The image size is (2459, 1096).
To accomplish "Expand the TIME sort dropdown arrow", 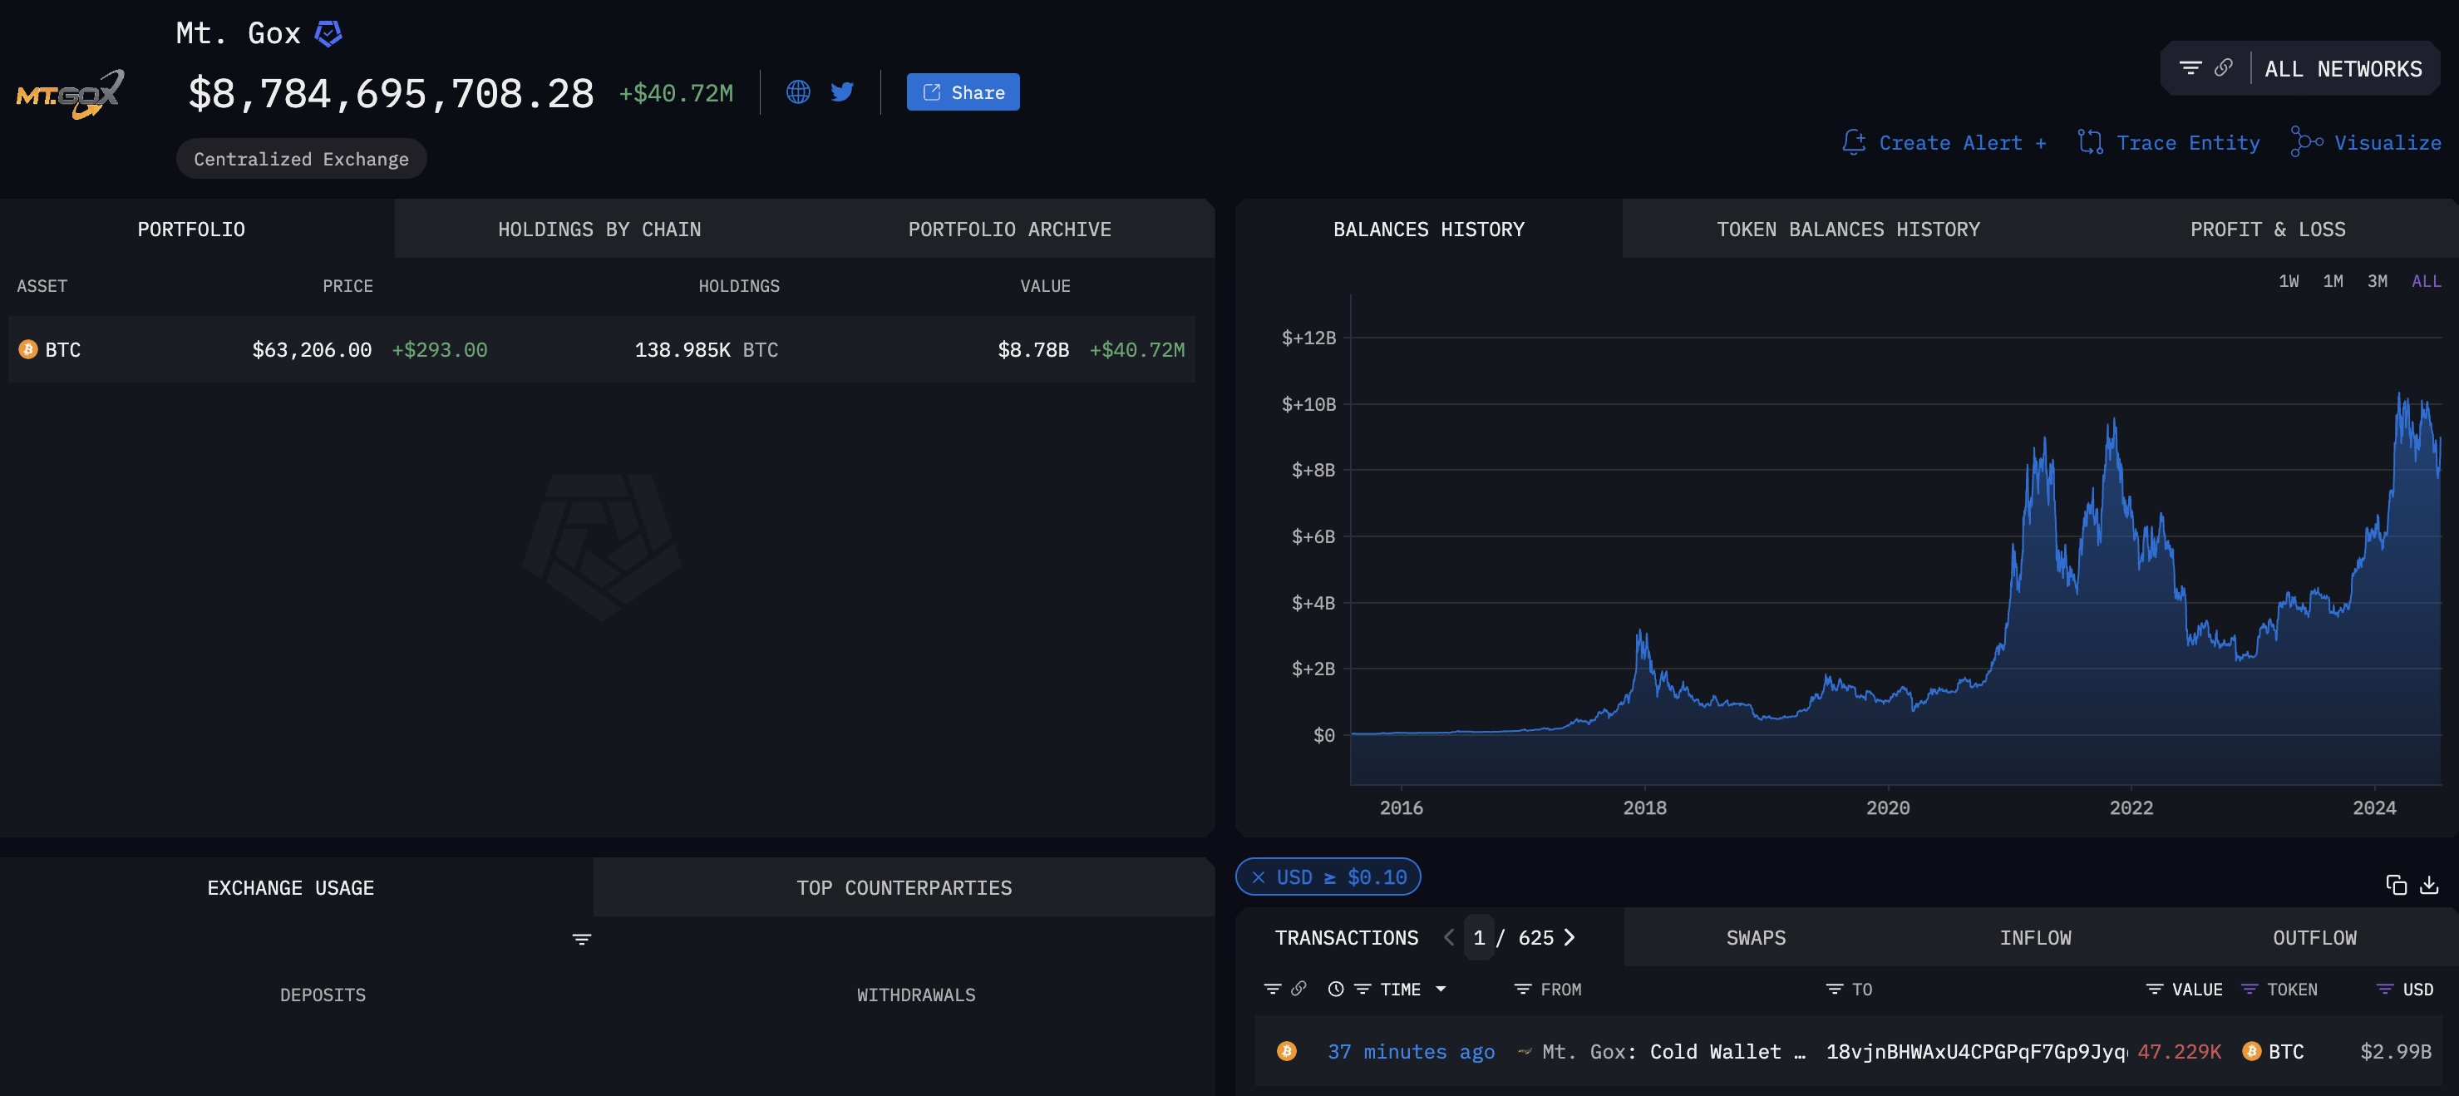I will pyautogui.click(x=1441, y=989).
